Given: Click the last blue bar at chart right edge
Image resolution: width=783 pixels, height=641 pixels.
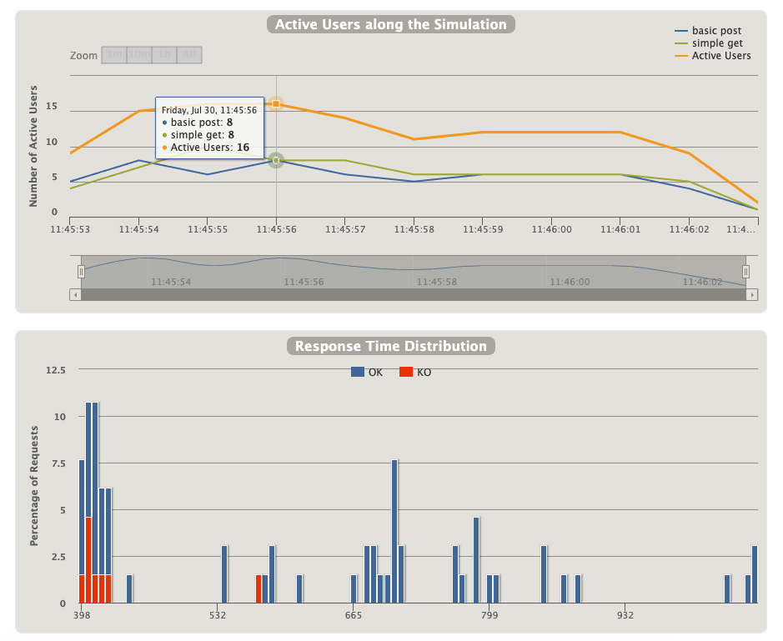Looking at the screenshot, I should [x=755, y=574].
